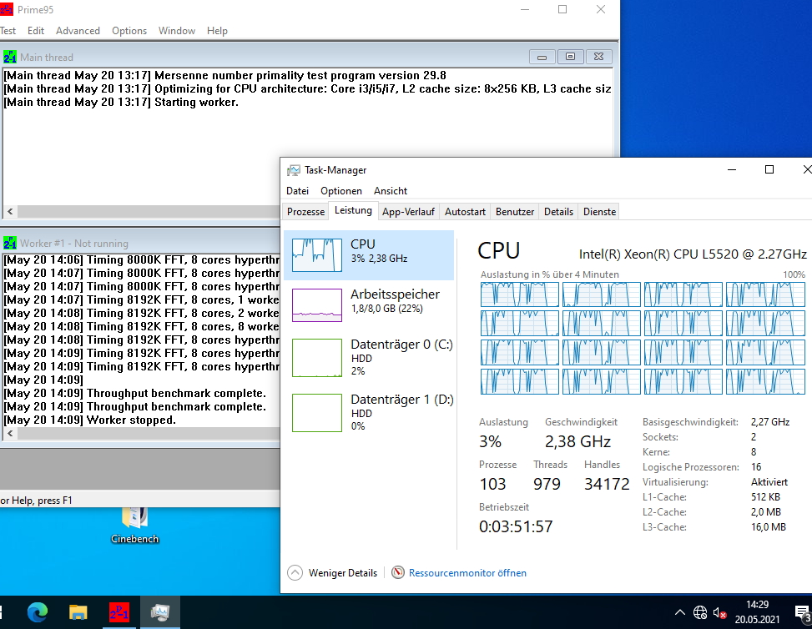Minimize the Main thread child window
Screen dimensions: 812x629
[x=542, y=57]
